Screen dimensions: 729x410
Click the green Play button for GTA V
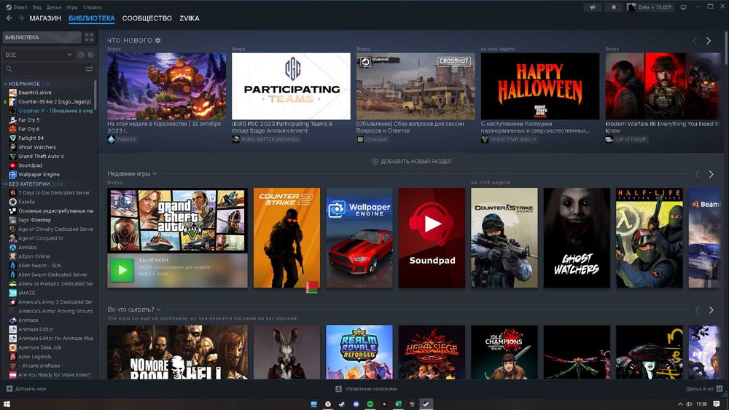click(x=122, y=269)
